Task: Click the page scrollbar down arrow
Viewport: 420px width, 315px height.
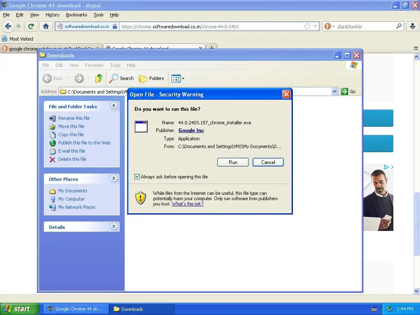Action: click(417, 291)
